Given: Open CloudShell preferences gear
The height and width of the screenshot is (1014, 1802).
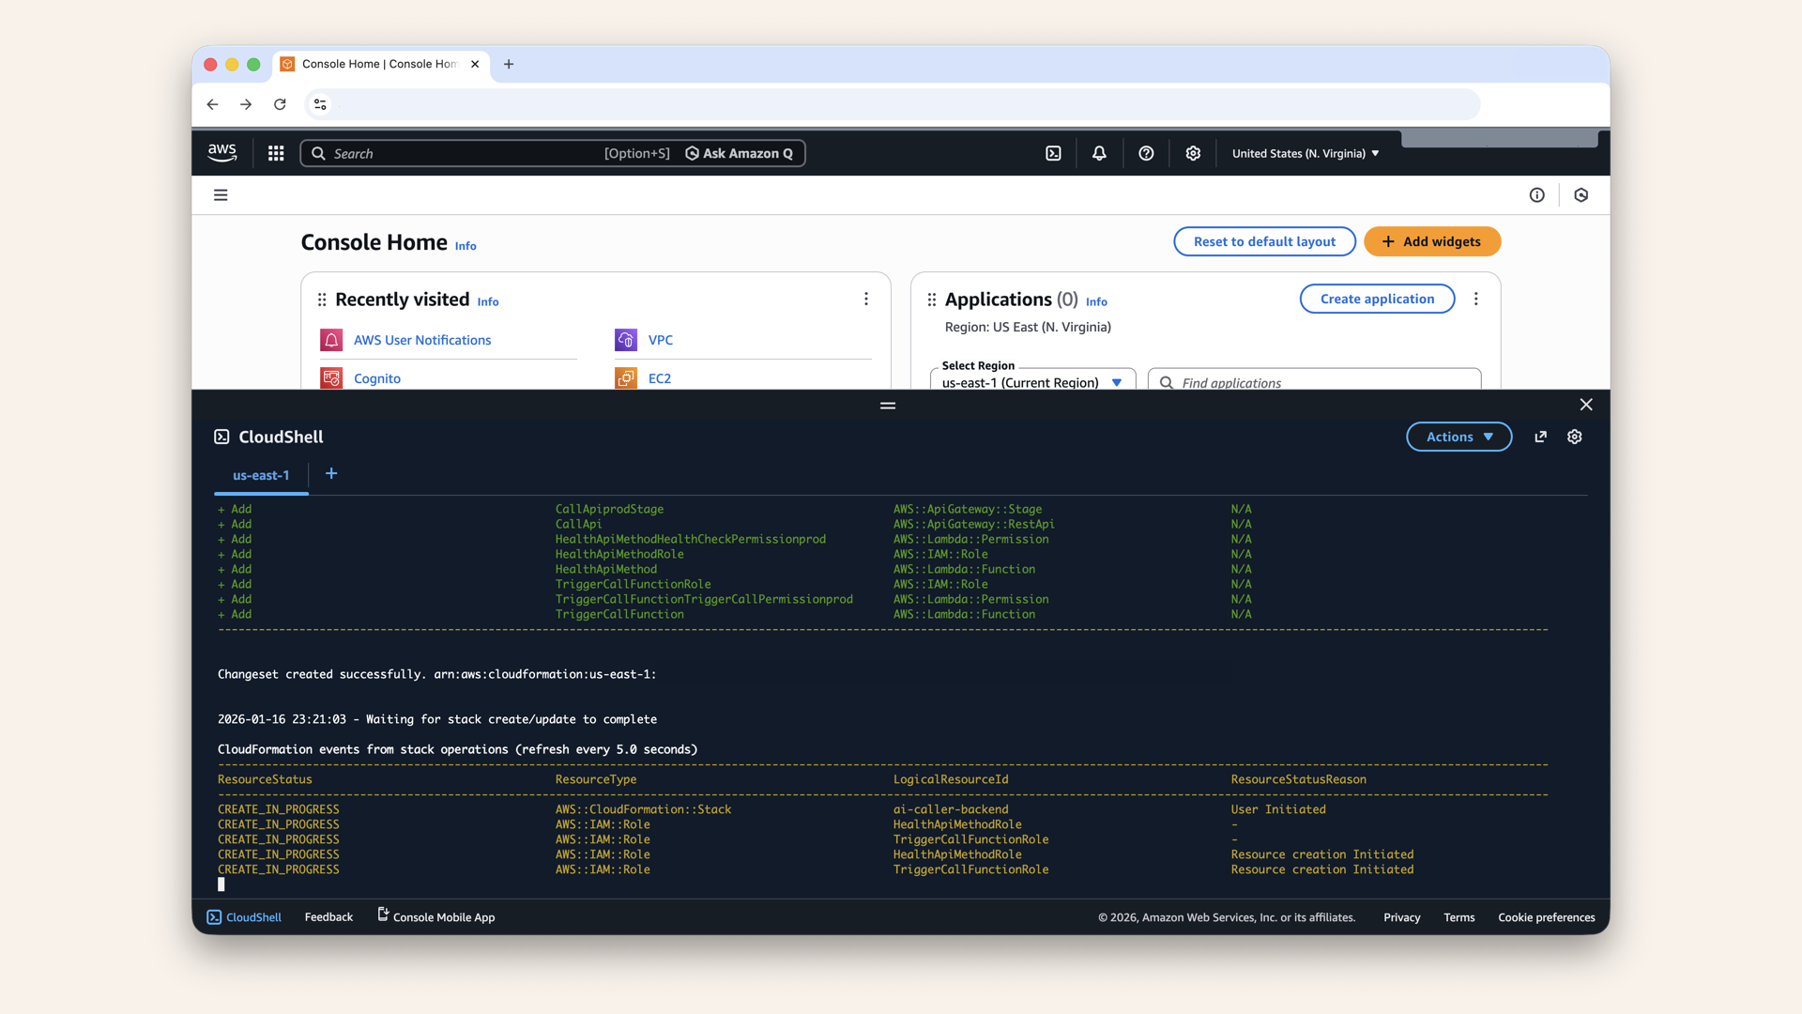Looking at the screenshot, I should [1575, 437].
